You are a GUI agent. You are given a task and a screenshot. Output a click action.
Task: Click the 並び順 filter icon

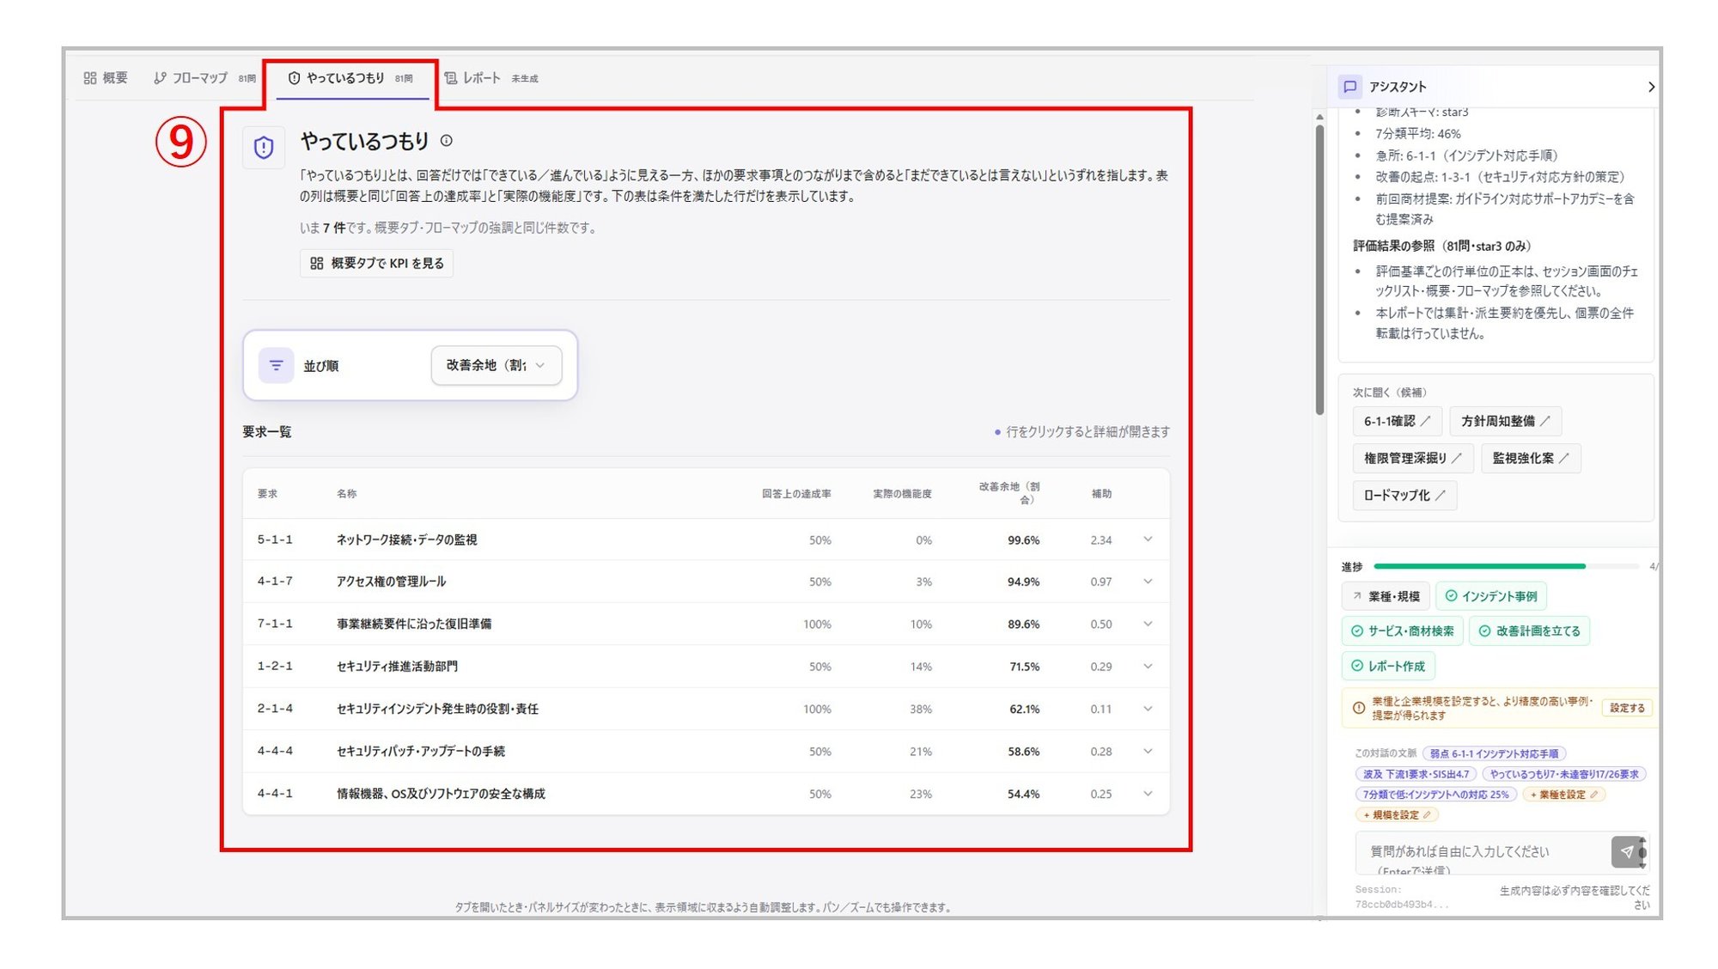point(276,365)
